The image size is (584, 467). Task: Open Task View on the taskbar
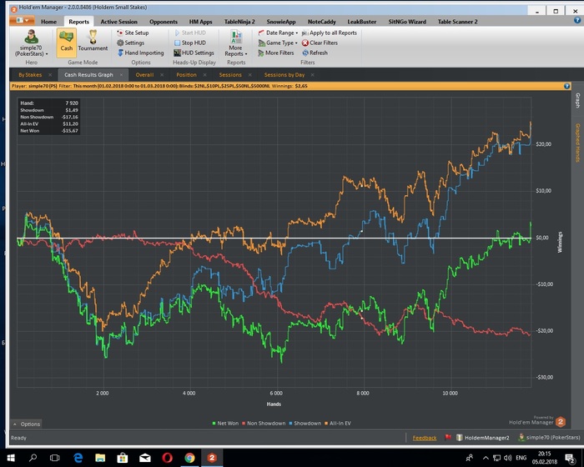click(55, 458)
